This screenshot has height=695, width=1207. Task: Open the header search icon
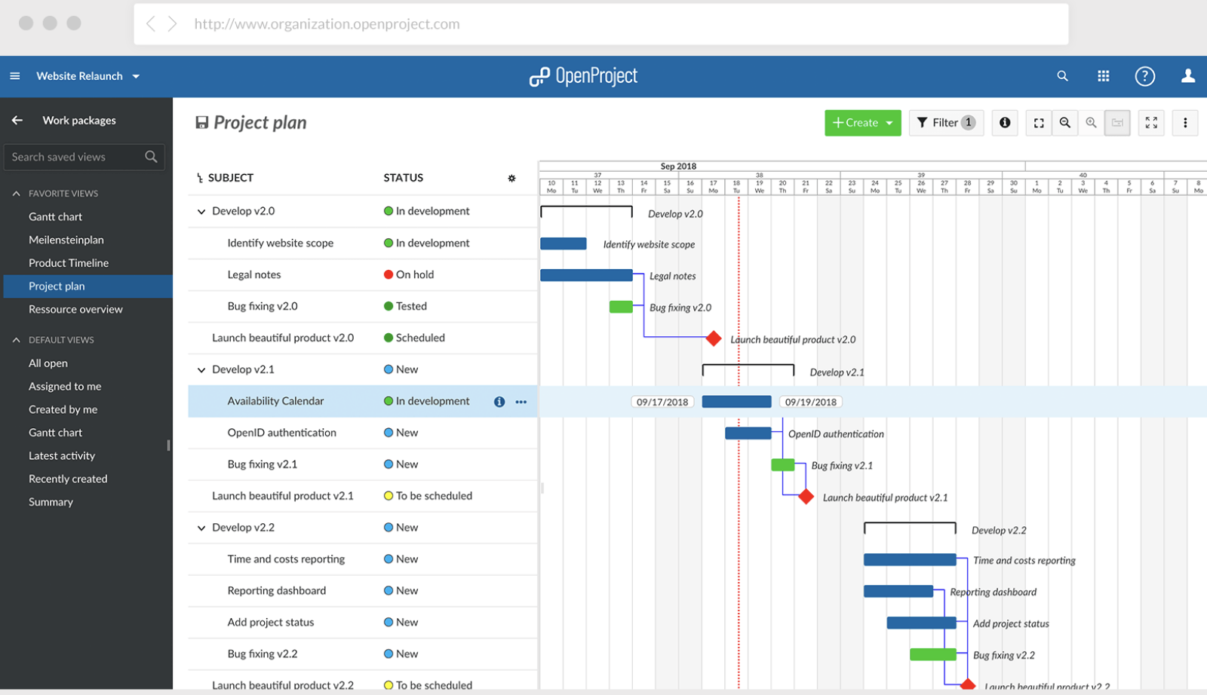tap(1062, 76)
